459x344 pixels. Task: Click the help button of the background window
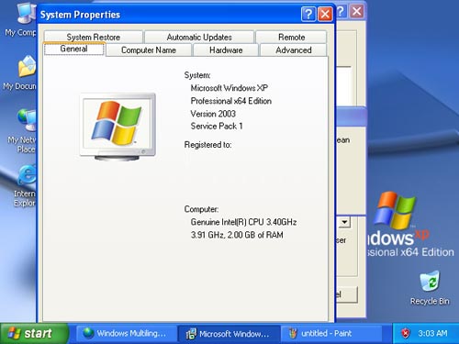pyautogui.click(x=341, y=12)
